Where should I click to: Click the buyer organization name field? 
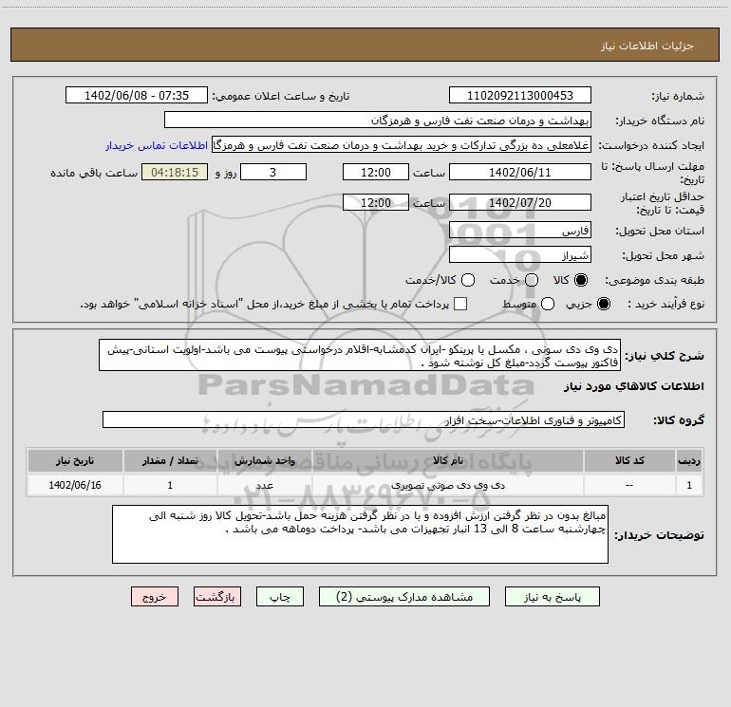point(378,120)
